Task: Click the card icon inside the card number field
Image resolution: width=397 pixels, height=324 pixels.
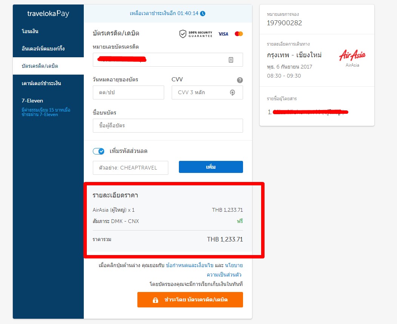Action: pos(231,60)
